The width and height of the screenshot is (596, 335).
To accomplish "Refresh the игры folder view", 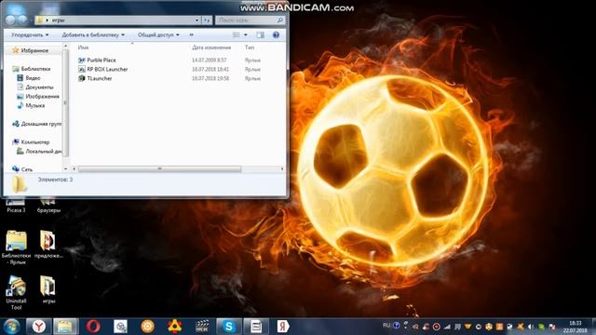I will [207, 20].
